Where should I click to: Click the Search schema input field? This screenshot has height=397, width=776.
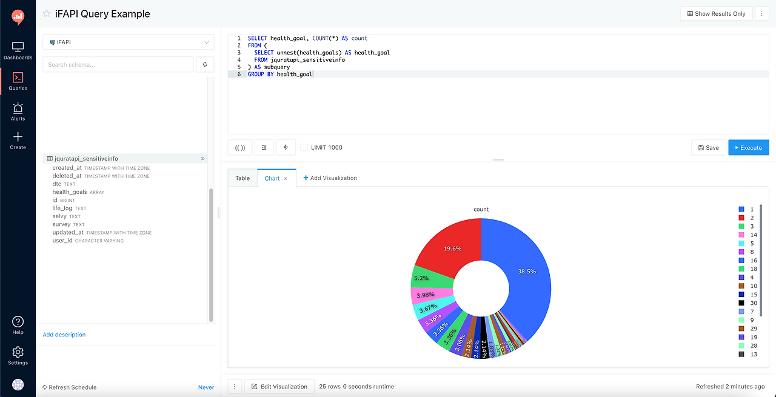click(118, 64)
